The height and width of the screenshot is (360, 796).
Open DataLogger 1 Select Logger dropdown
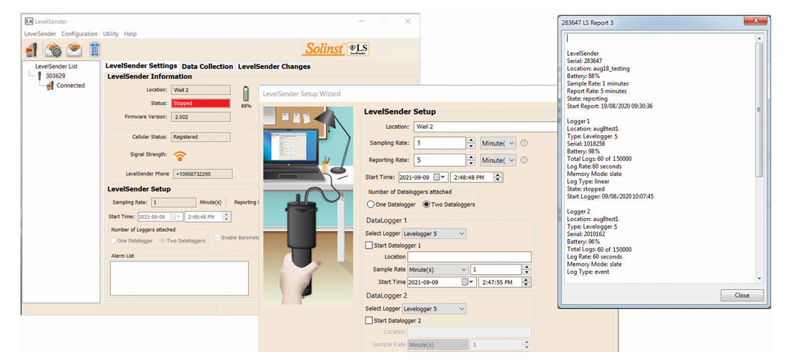[434, 233]
